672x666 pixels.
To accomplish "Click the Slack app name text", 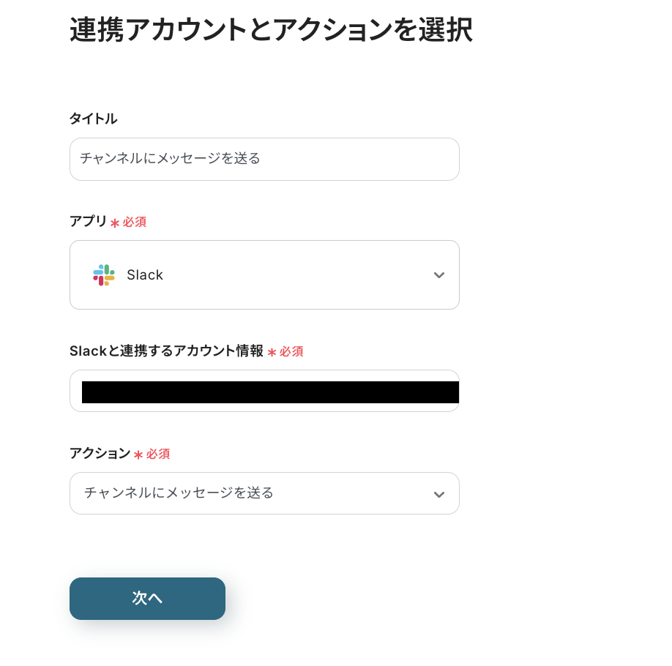I will (145, 274).
